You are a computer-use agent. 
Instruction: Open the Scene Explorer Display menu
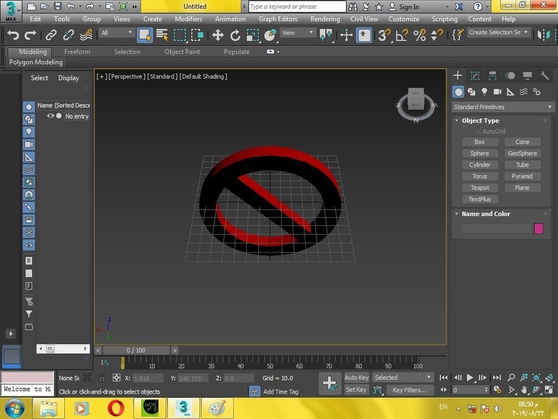69,78
